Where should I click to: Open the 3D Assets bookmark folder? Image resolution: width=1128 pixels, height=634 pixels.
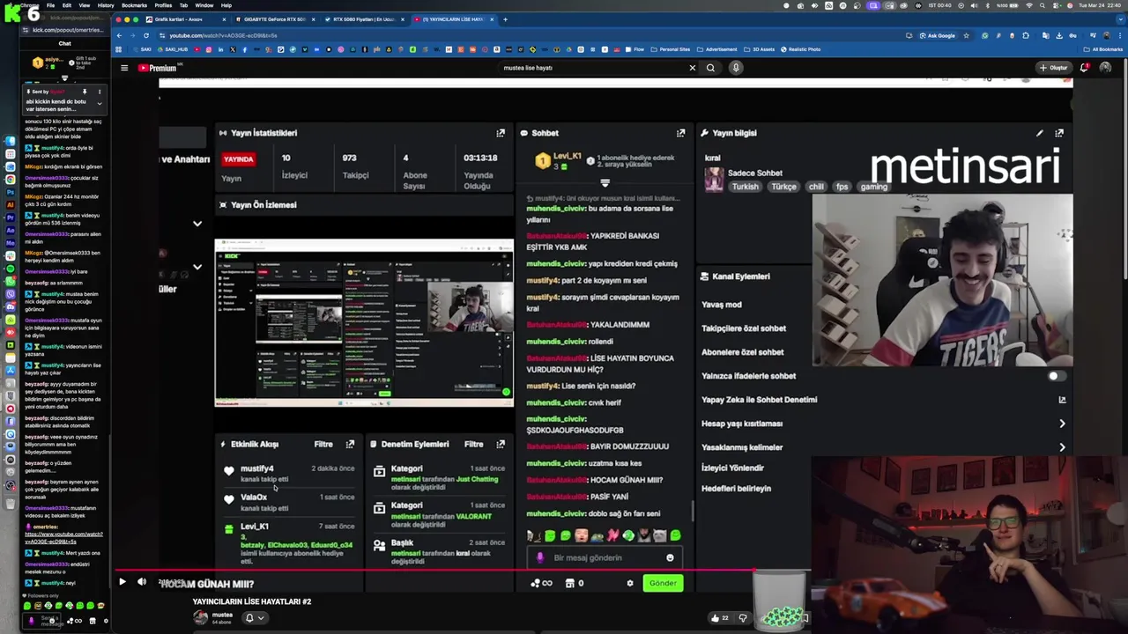click(759, 49)
